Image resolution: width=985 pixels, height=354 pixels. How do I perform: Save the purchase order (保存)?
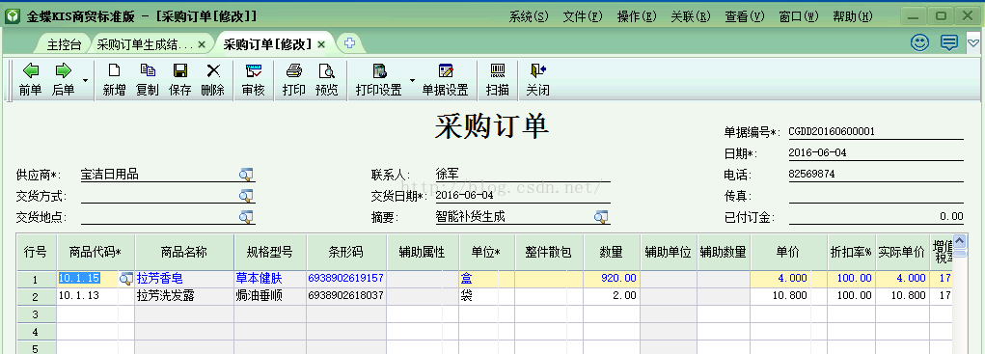click(x=180, y=80)
